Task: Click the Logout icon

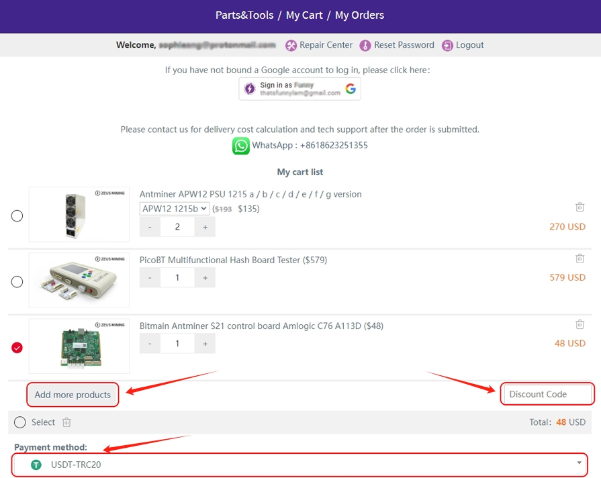Action: click(x=447, y=45)
